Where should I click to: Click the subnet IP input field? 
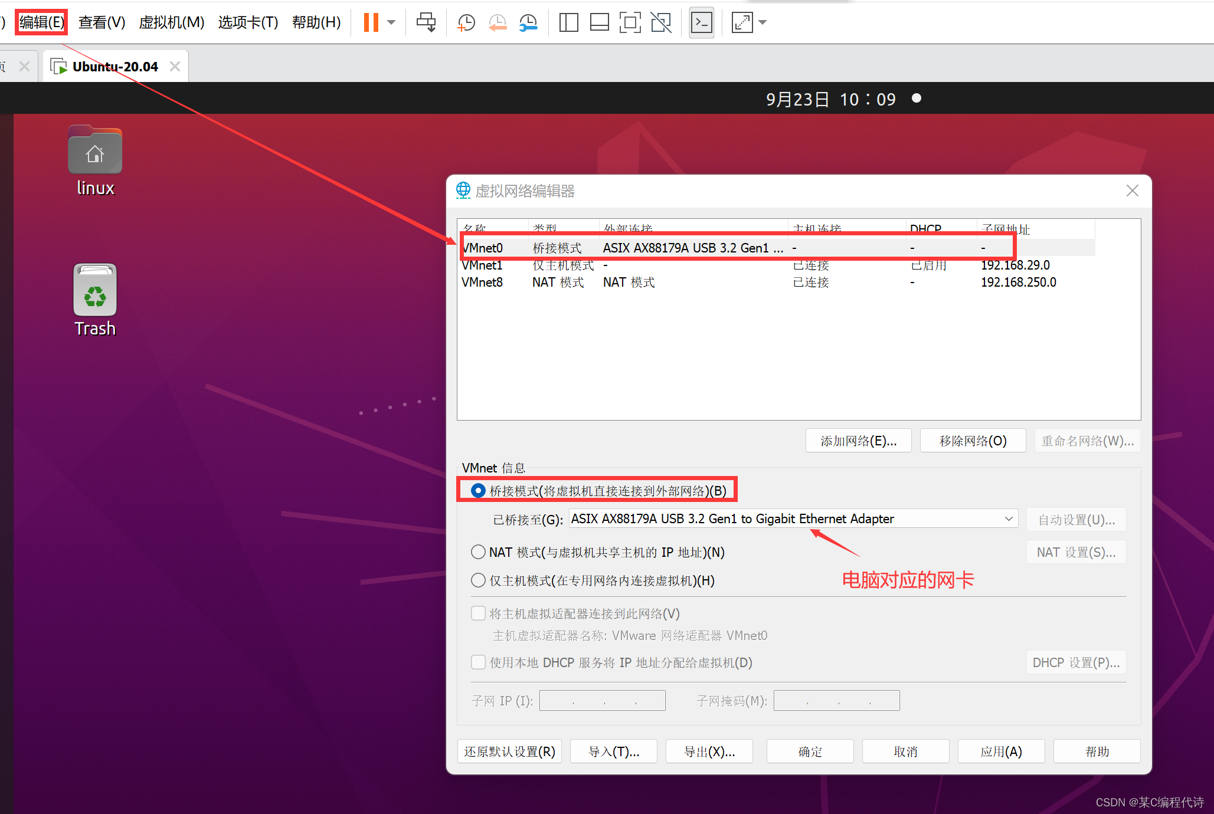point(601,700)
